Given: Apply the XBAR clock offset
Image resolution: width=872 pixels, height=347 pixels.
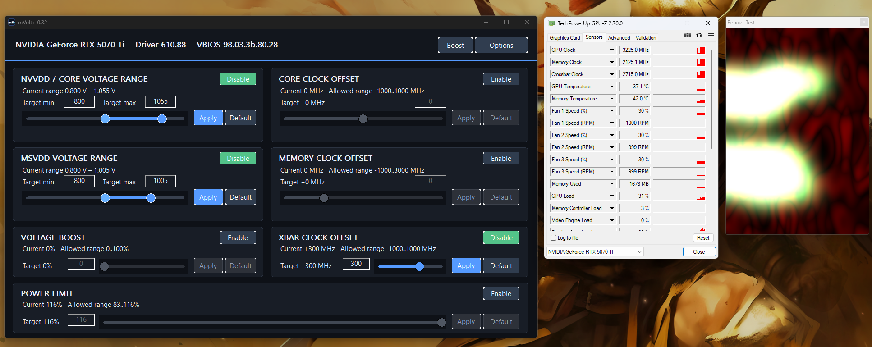Looking at the screenshot, I should [466, 265].
